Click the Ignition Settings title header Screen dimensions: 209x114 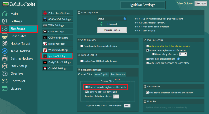(x=143, y=5)
